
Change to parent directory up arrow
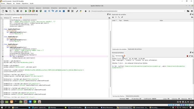192,11
